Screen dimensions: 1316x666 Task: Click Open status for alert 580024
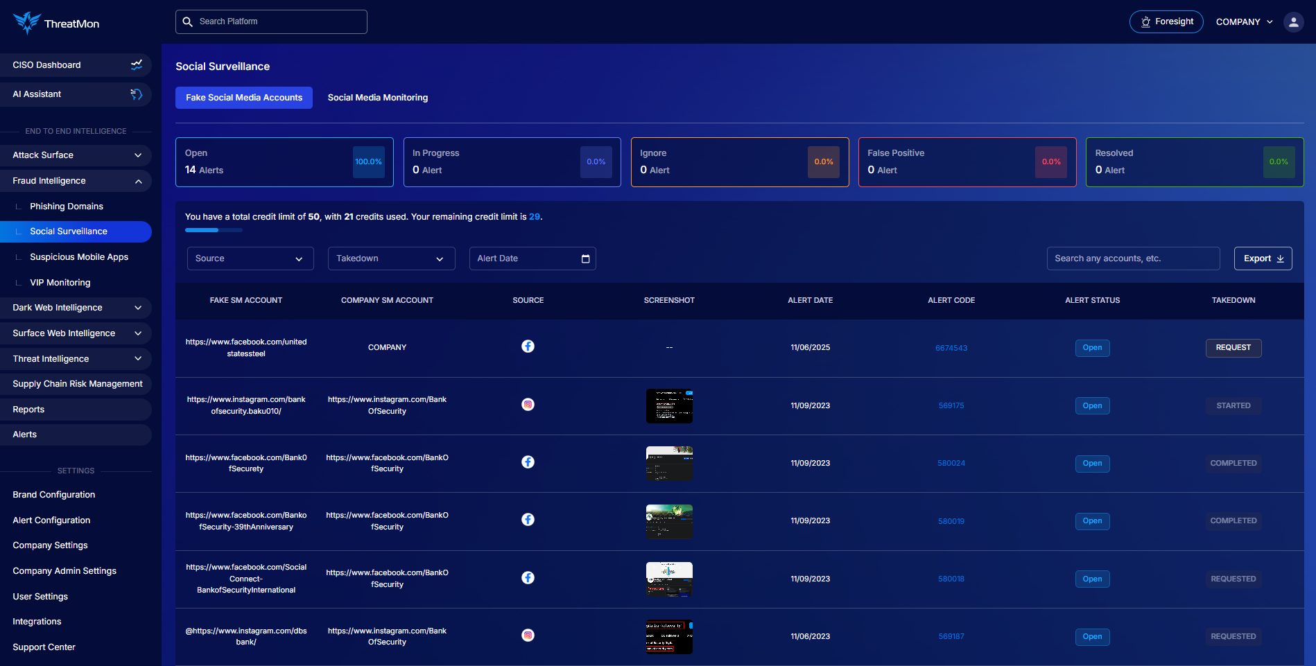point(1092,464)
